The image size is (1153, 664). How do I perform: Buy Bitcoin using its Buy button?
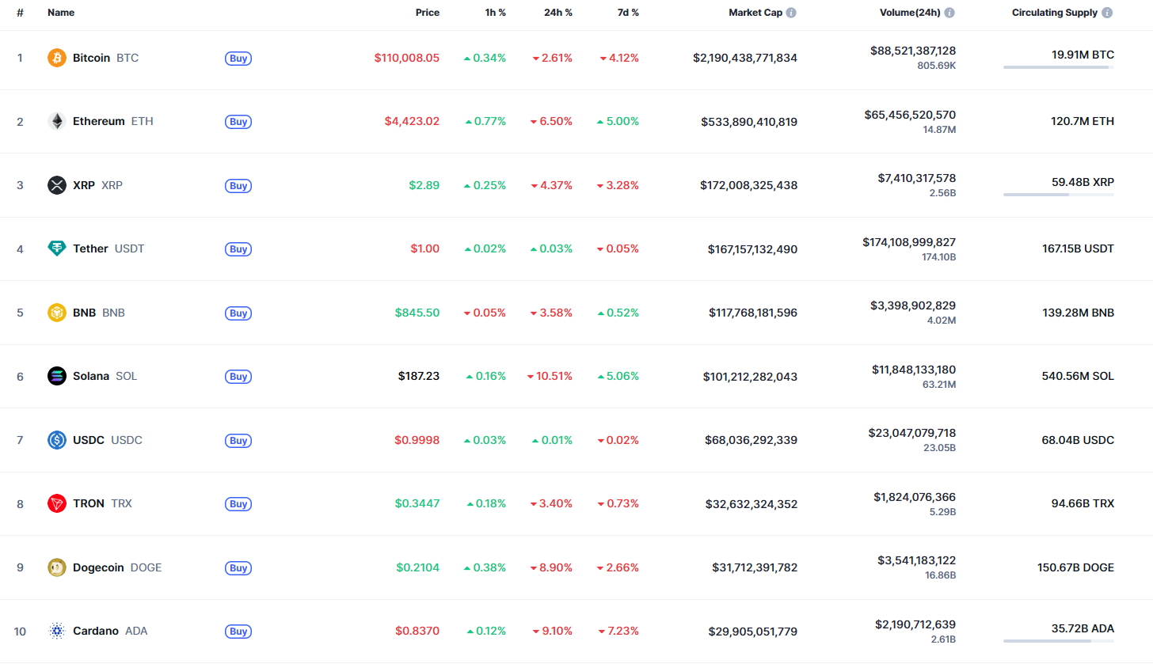238,58
